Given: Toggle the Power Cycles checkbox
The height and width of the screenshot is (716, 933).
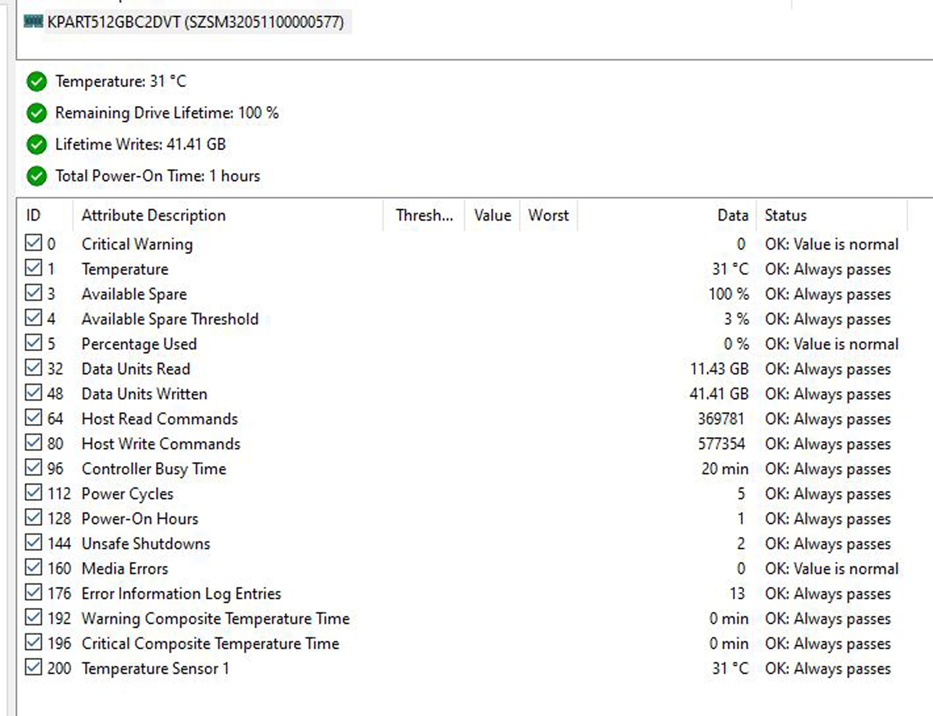Looking at the screenshot, I should click(x=33, y=493).
